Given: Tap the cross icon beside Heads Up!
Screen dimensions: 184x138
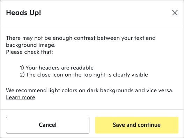Looking at the screenshot, I should (175, 13).
